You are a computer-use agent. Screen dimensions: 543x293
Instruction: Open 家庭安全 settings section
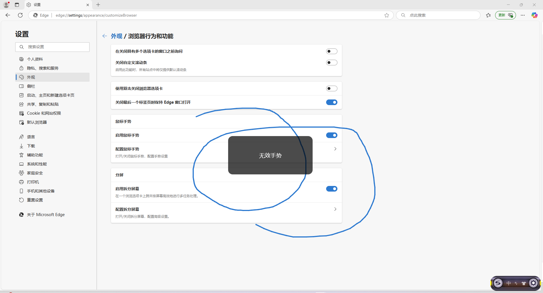pos(52,173)
